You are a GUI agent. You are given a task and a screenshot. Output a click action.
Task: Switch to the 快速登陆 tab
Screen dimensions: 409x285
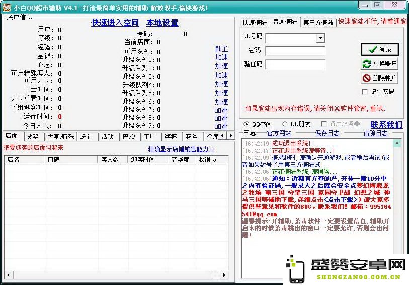(255, 23)
